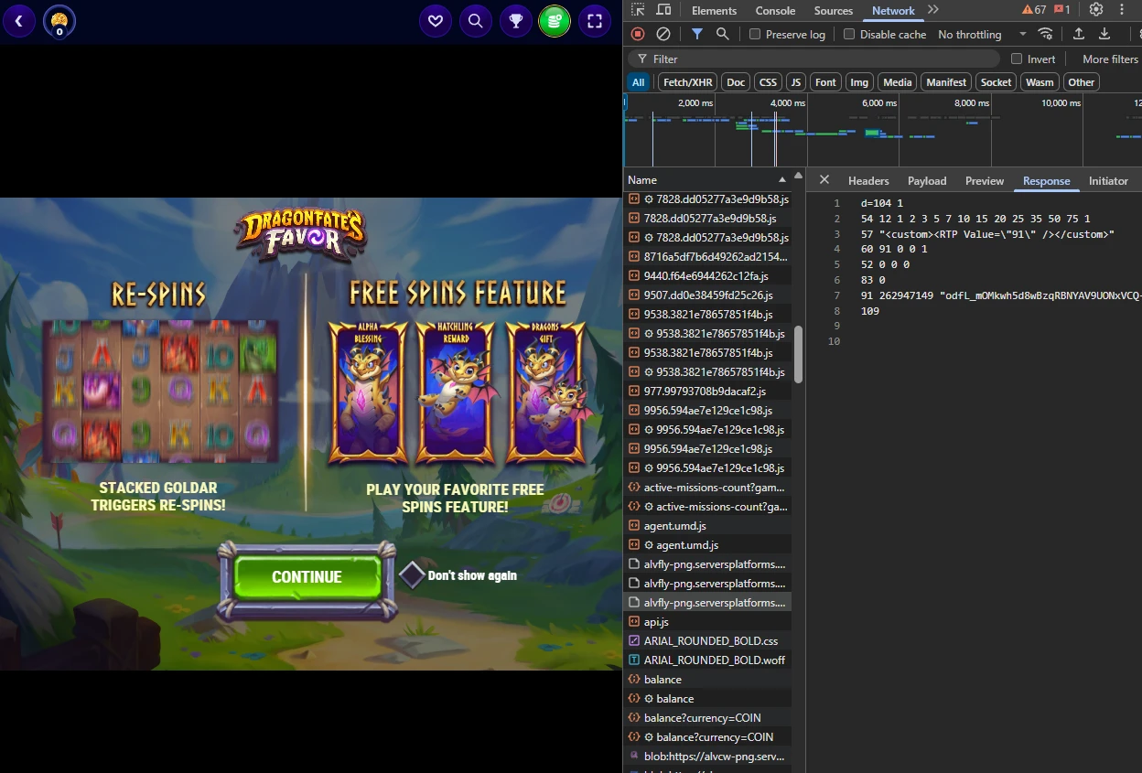Switch to the Console tab
This screenshot has height=773, width=1142.
[775, 10]
